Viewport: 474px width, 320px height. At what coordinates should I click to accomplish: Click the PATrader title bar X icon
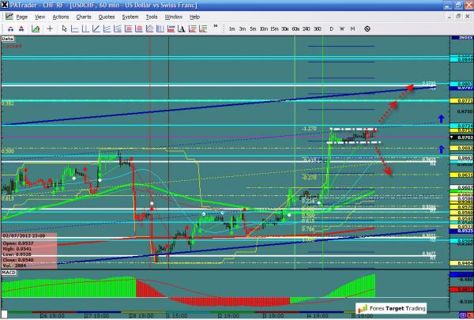point(5,5)
